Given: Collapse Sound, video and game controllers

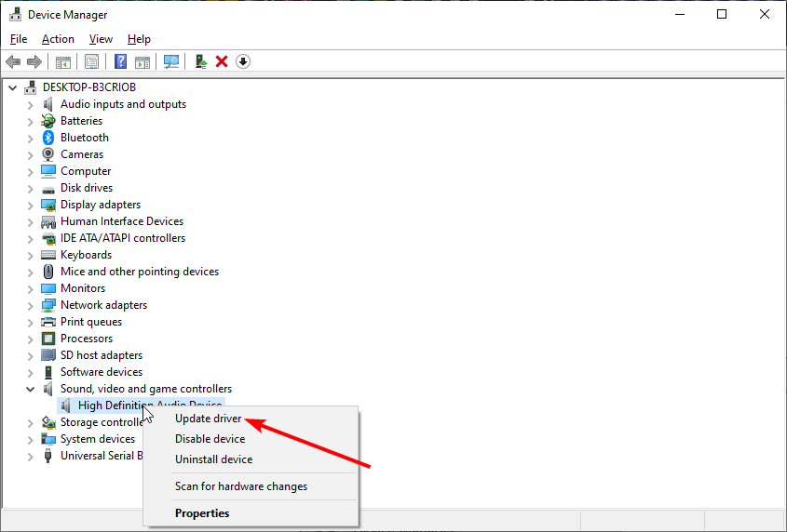Looking at the screenshot, I should tap(30, 389).
